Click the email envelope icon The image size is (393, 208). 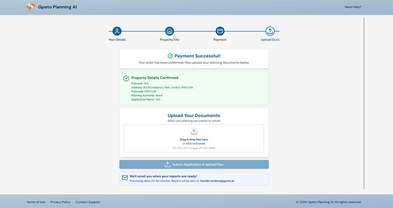click(125, 178)
